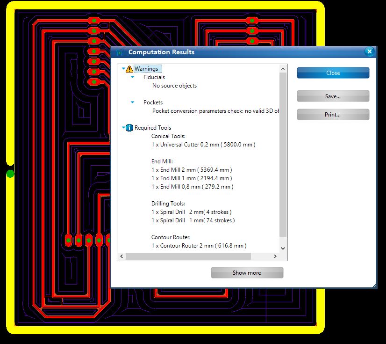Select the End Mill 2 mm line
Screen dimensions: 386x344
coord(192,169)
